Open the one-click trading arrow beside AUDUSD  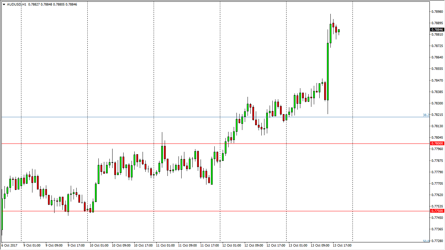pos(4,4)
